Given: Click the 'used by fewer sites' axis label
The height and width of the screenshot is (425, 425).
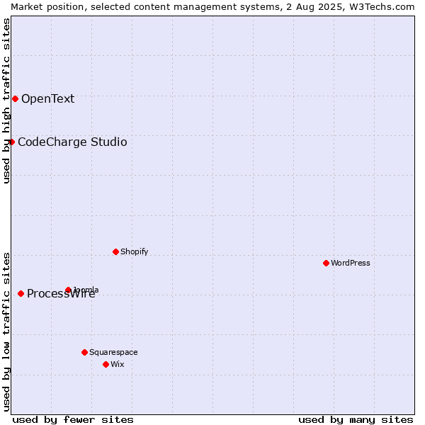Looking at the screenshot, I should tap(73, 420).
